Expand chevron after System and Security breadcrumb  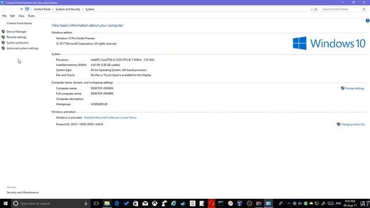[x=83, y=9]
